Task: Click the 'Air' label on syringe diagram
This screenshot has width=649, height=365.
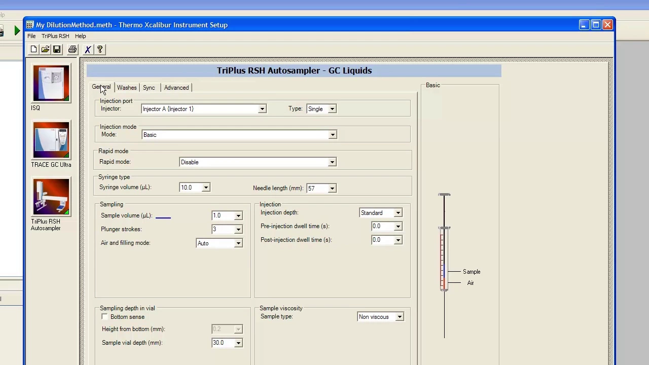Action: click(471, 283)
